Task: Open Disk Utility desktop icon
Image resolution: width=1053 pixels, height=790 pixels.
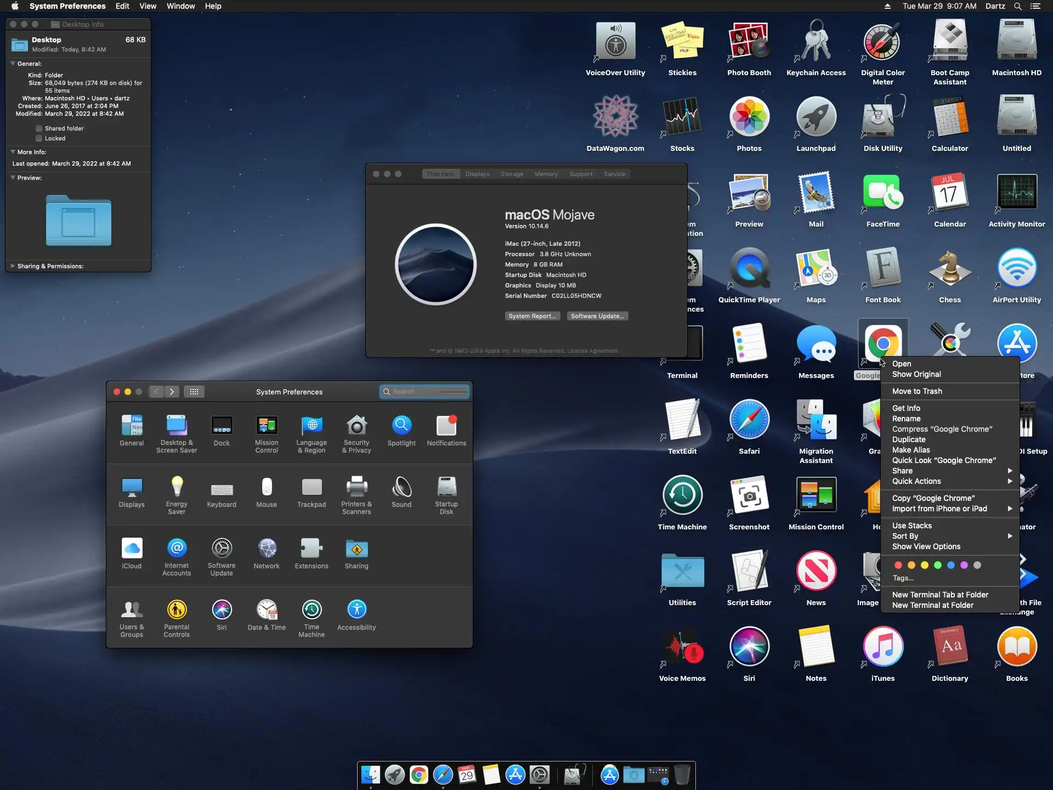Action: click(x=882, y=118)
